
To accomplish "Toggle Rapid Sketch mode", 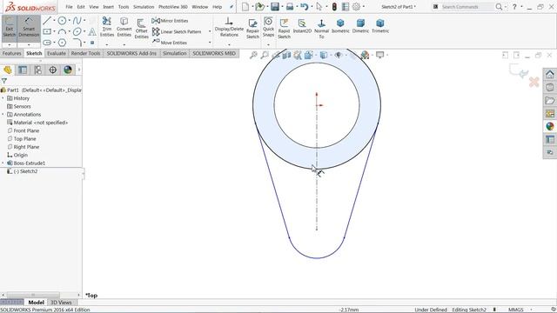I will (x=284, y=29).
